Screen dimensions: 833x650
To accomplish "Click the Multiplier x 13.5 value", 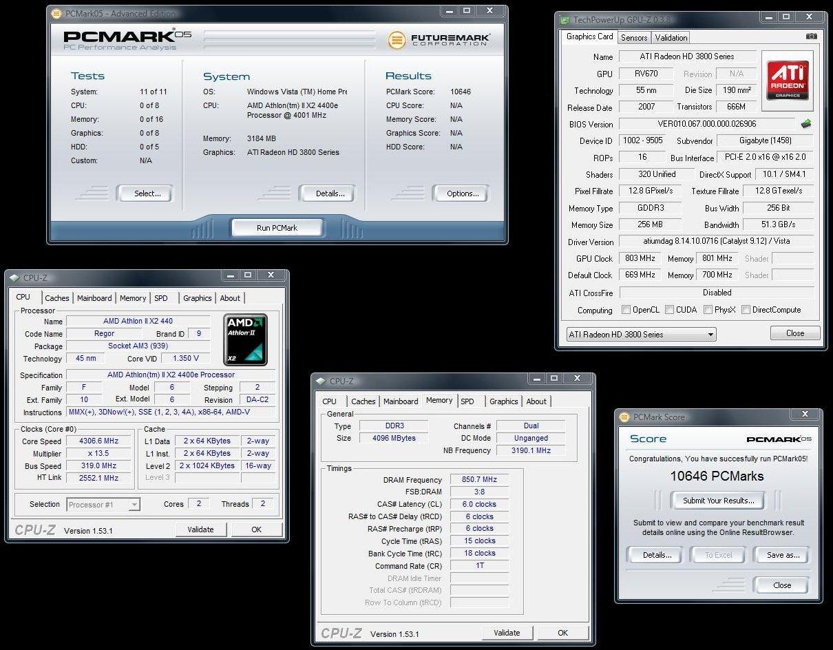I will (99, 454).
